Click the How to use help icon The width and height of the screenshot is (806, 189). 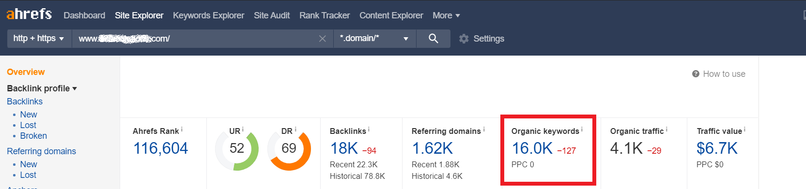[x=696, y=74]
